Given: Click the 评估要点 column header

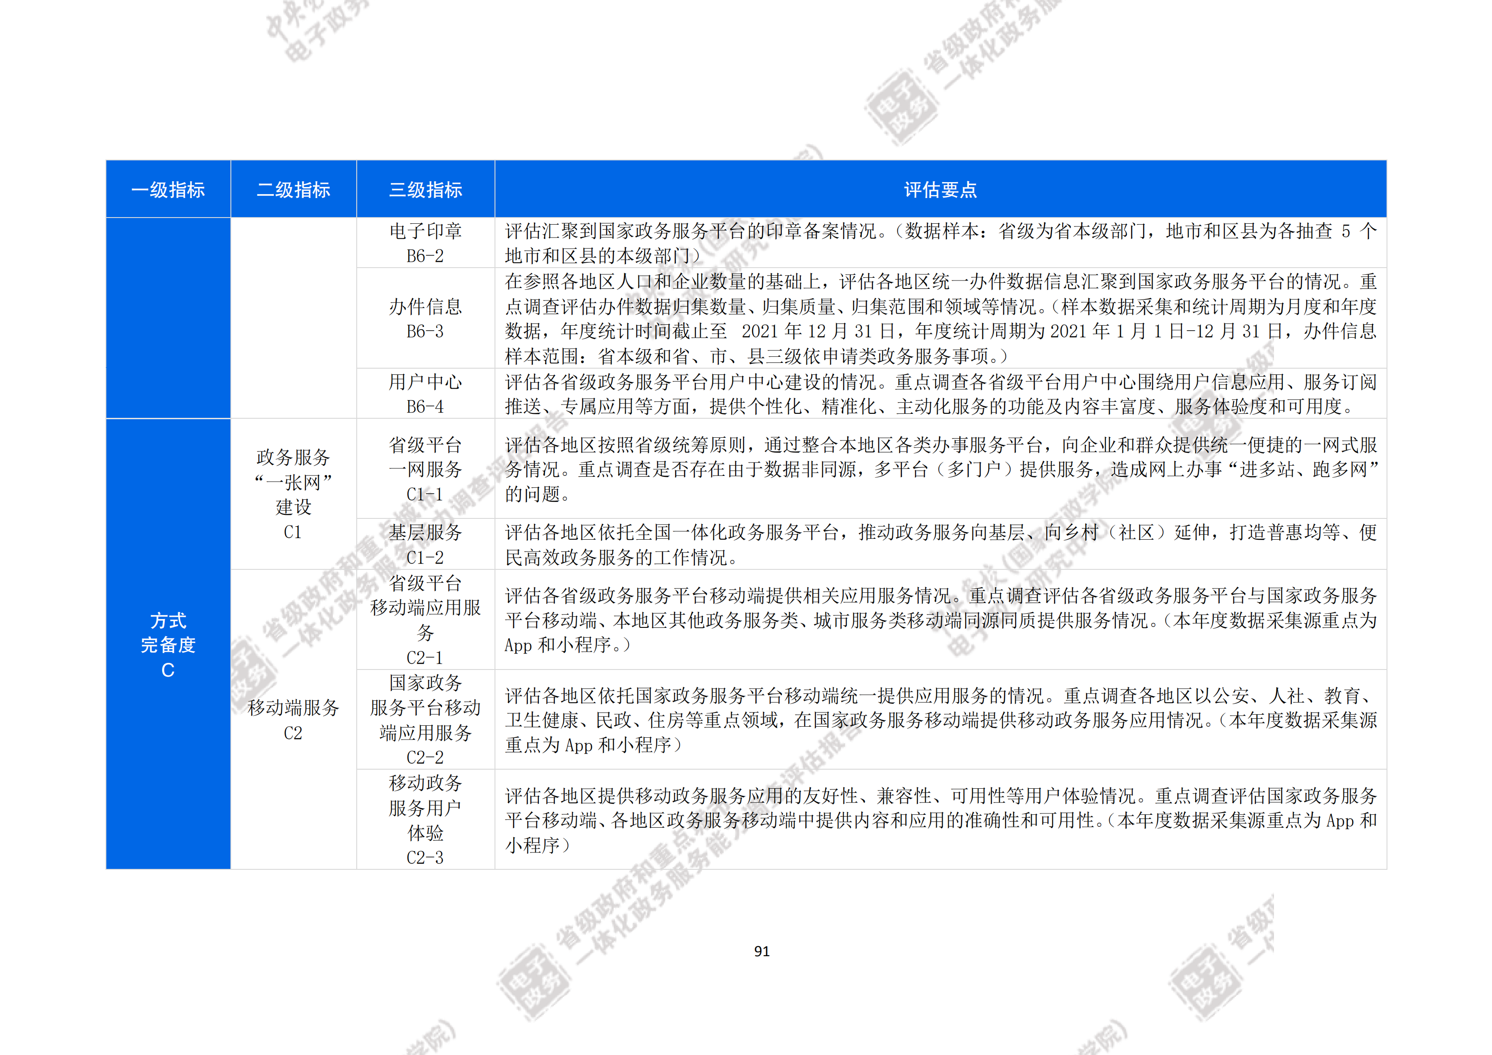Looking at the screenshot, I should pyautogui.click(x=940, y=190).
